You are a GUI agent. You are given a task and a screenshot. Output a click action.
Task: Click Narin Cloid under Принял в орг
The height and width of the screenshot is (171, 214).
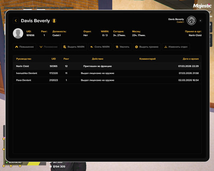[x=195, y=35]
